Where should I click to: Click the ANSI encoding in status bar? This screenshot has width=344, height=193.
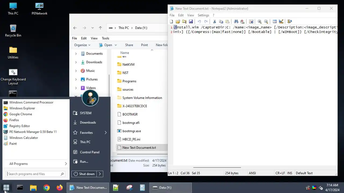point(252,173)
